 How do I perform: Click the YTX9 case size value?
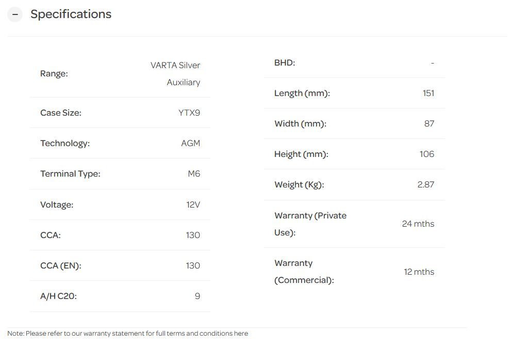coord(189,113)
